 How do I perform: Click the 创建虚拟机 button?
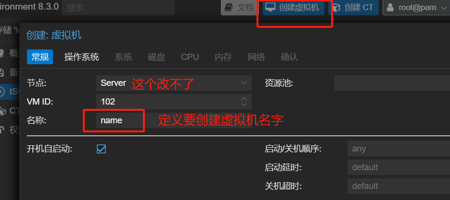(294, 8)
